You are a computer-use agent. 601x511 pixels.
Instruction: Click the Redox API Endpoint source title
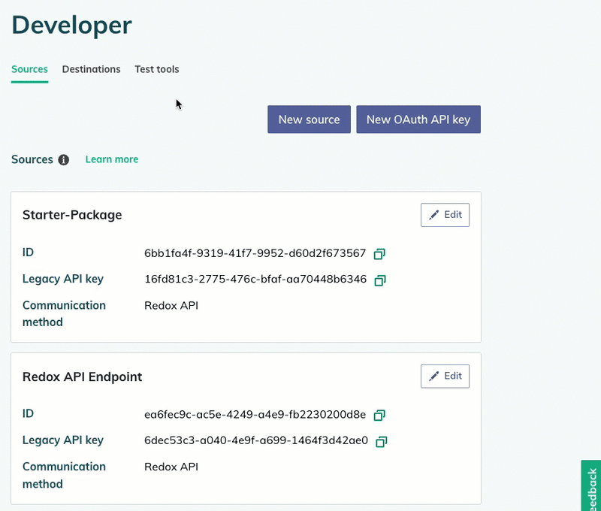coord(83,376)
